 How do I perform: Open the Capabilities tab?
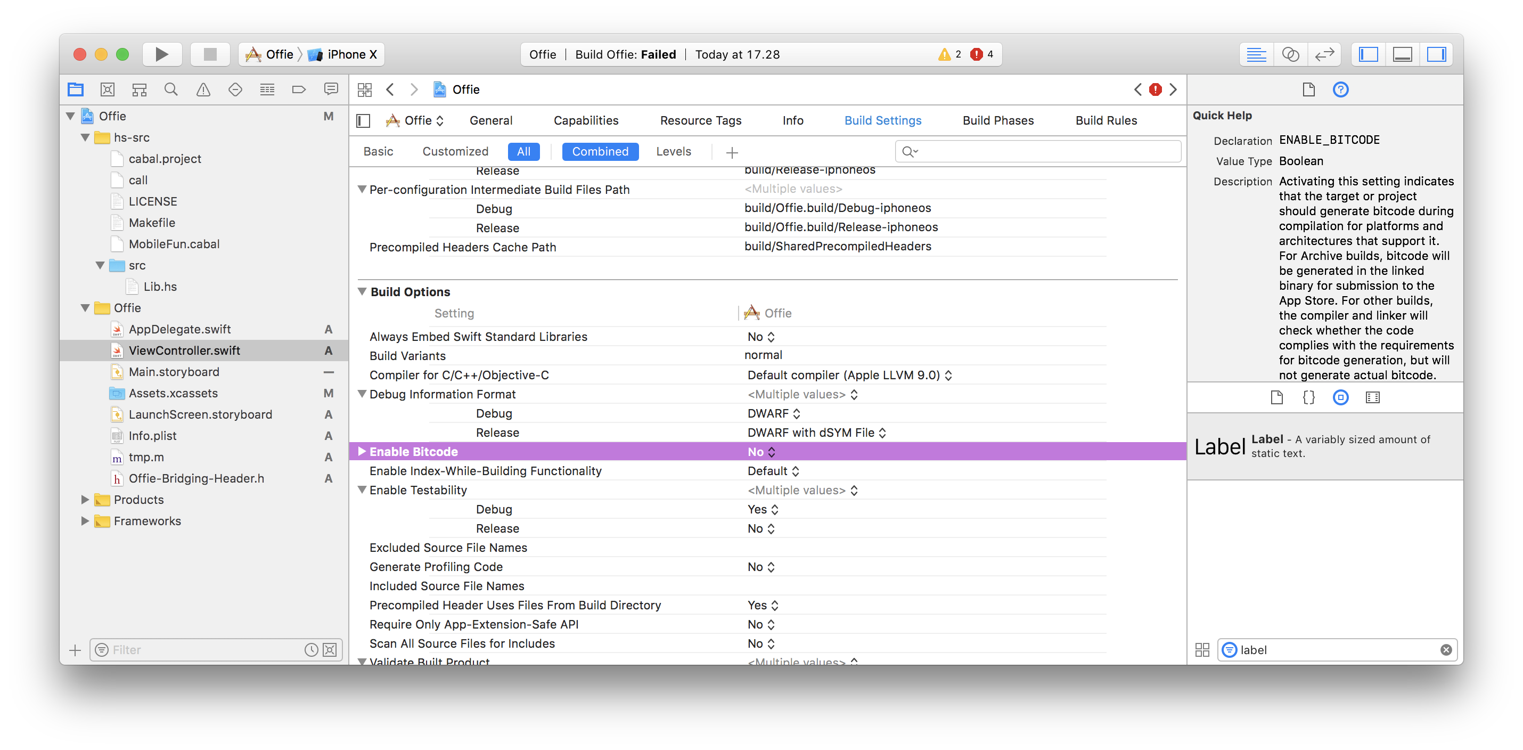pyautogui.click(x=585, y=121)
